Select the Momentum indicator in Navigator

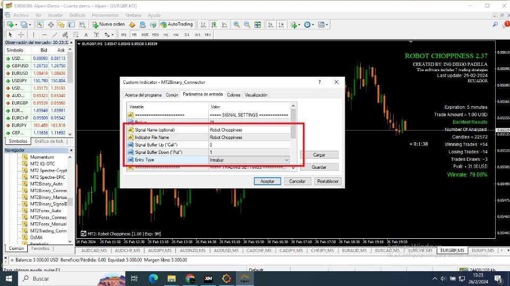coord(42,157)
